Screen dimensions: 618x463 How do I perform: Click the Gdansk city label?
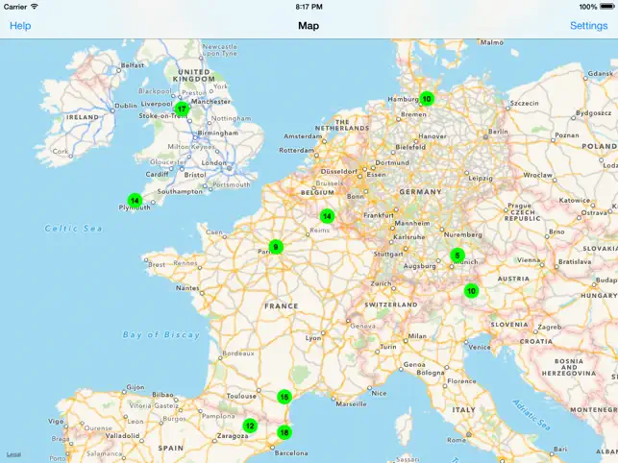tap(601, 74)
